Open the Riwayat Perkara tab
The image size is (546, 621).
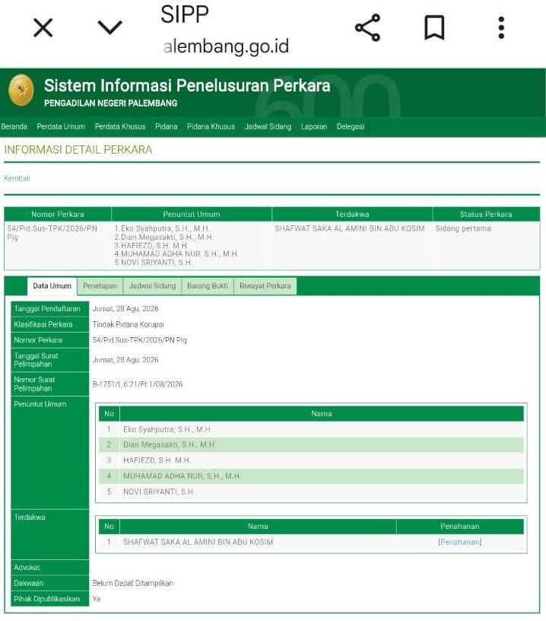pyautogui.click(x=265, y=286)
